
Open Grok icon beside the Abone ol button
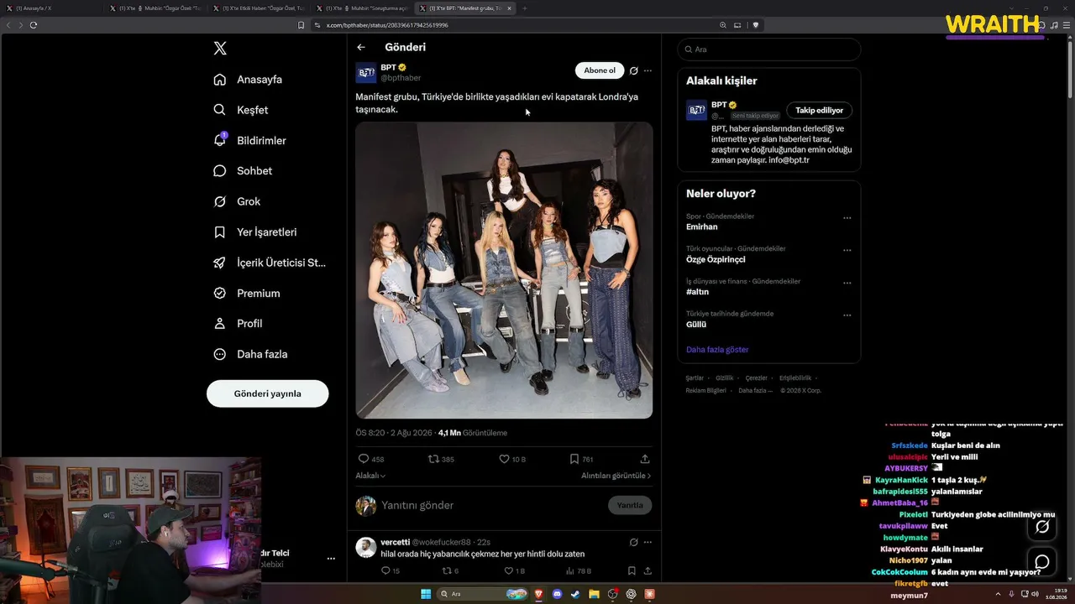click(x=634, y=70)
